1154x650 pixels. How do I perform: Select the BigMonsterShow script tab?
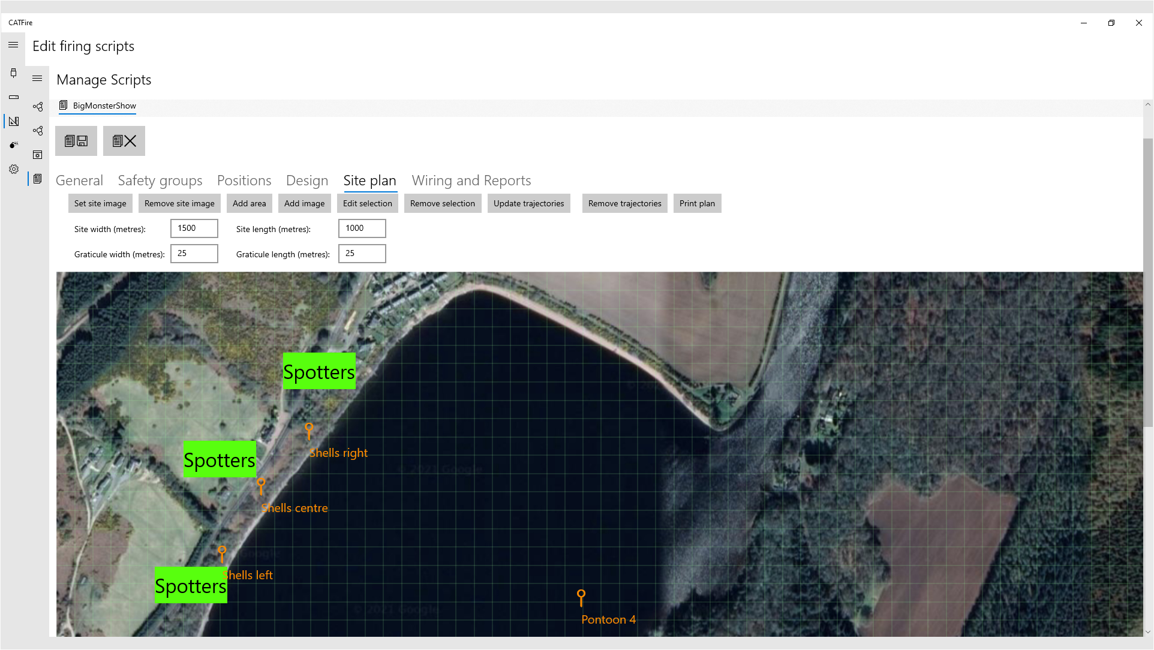click(x=98, y=106)
